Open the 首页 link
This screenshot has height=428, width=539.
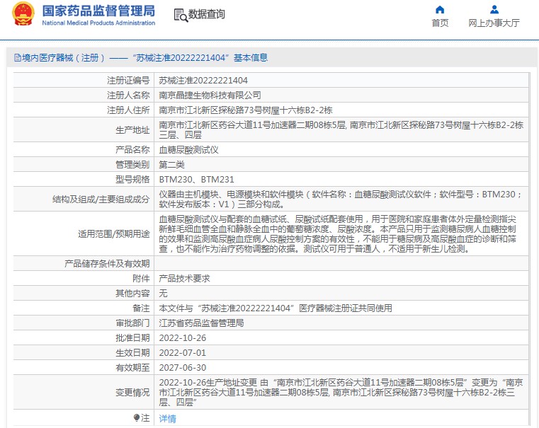pos(440,23)
